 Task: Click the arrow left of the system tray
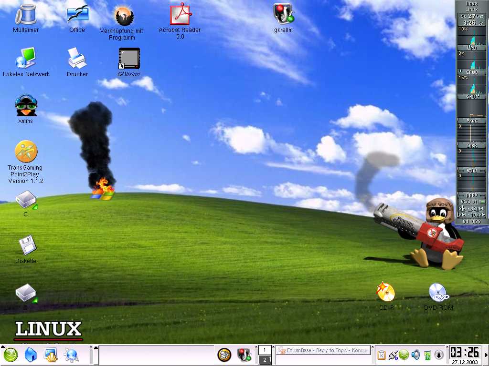click(373, 346)
